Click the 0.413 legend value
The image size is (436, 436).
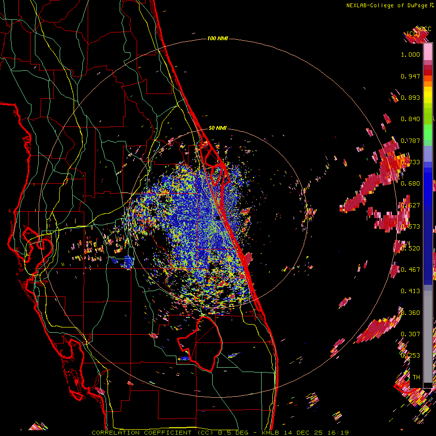tap(410, 291)
